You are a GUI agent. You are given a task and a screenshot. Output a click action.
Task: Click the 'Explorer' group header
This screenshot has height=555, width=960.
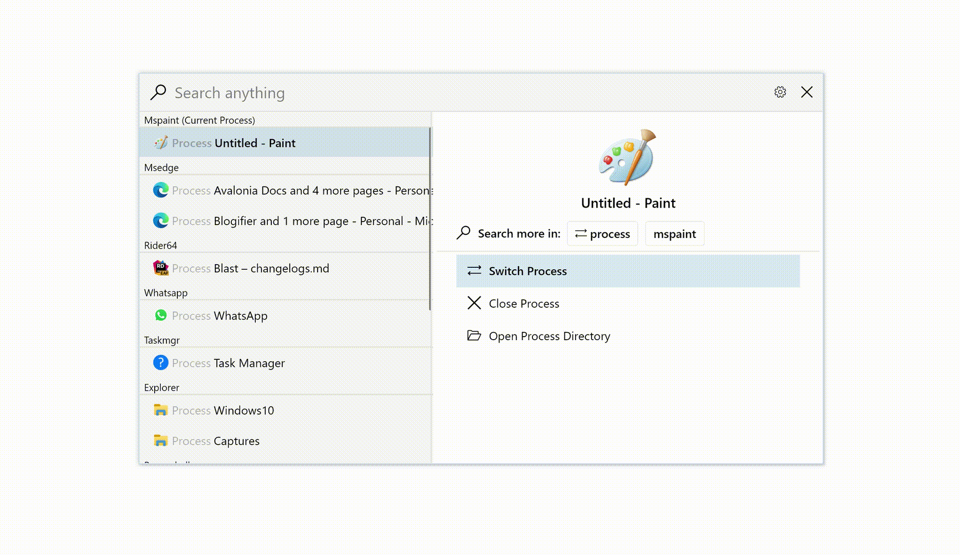(161, 387)
